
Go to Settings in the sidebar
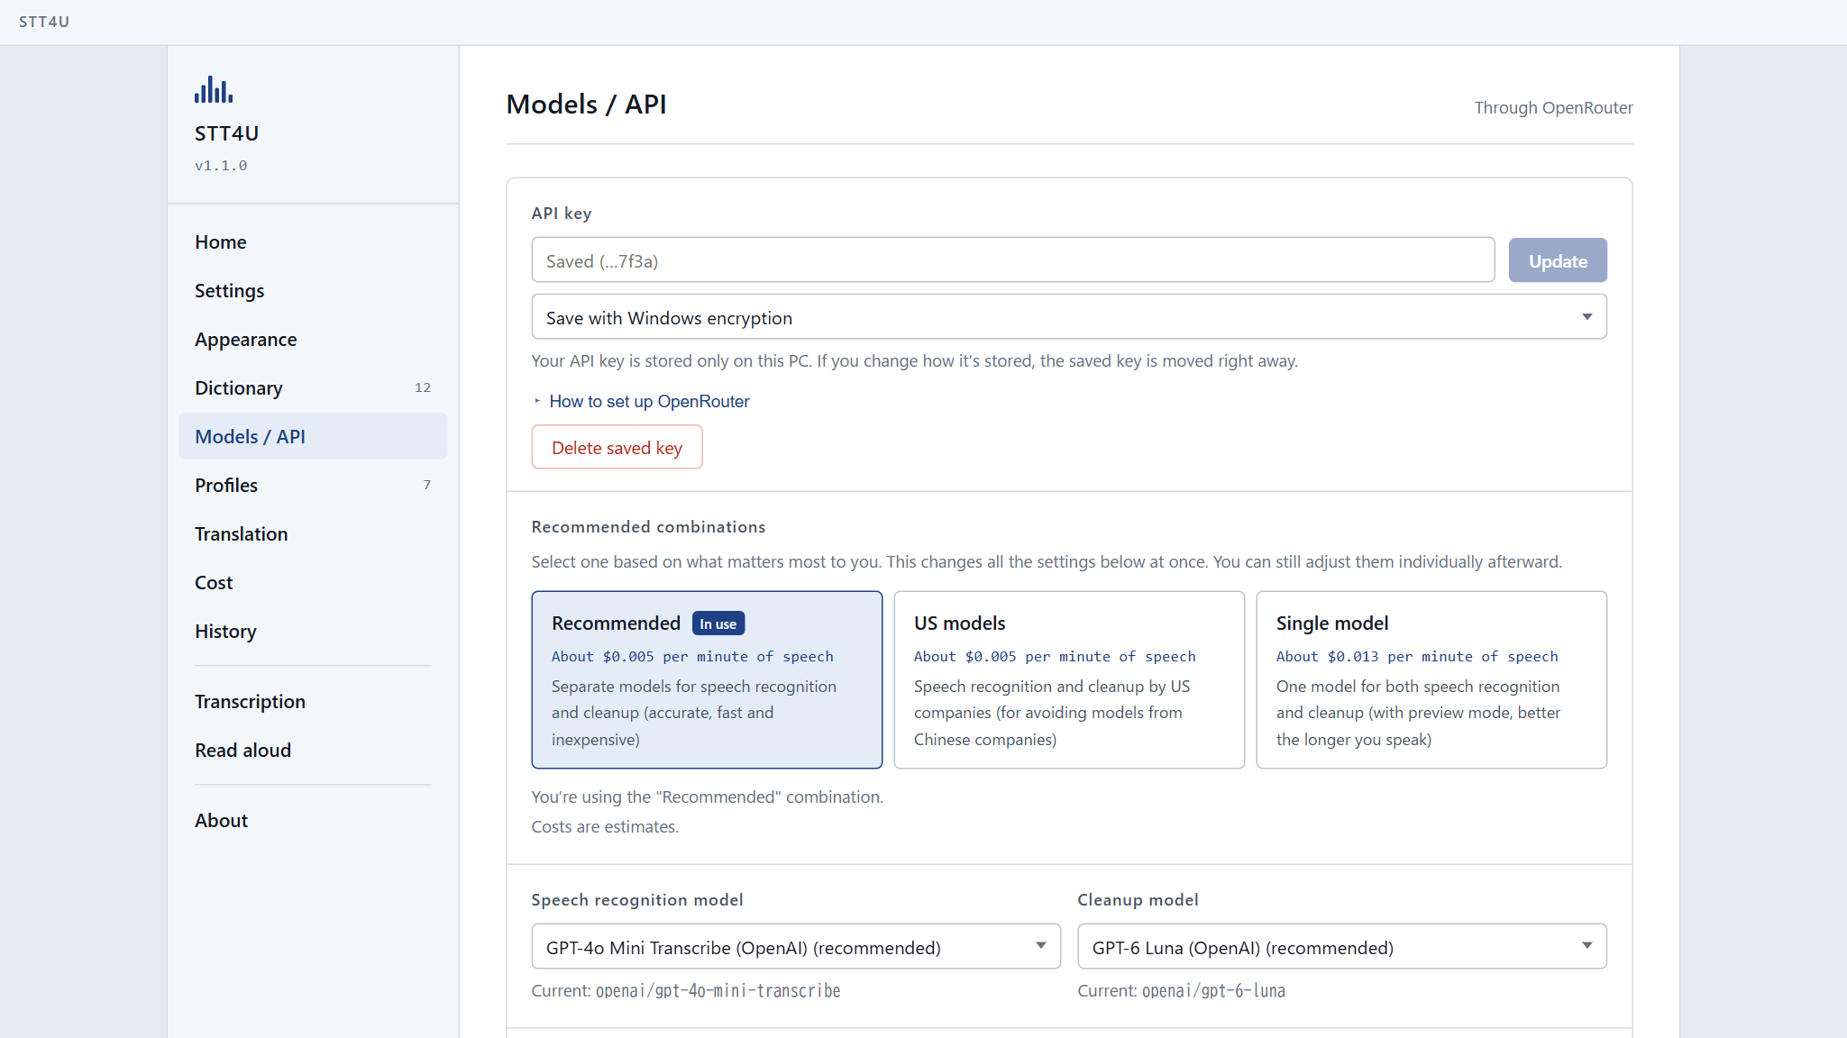coord(313,290)
